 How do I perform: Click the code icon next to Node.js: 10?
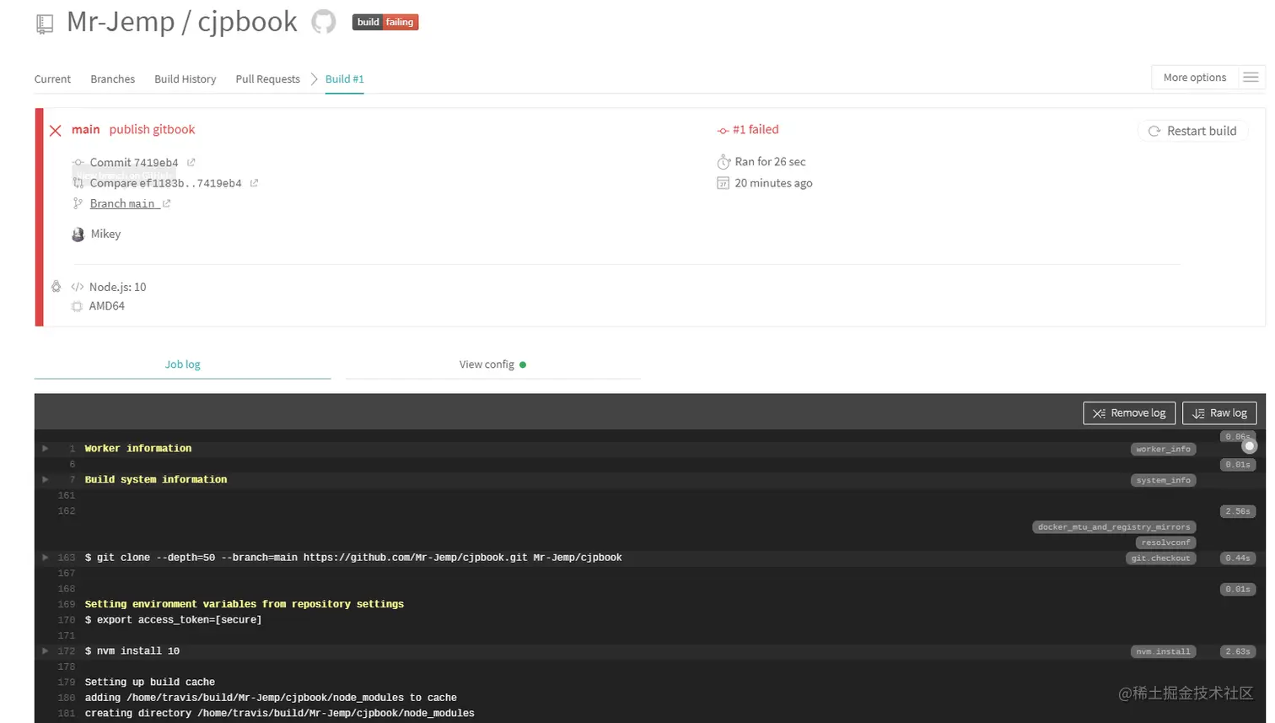pyautogui.click(x=78, y=287)
